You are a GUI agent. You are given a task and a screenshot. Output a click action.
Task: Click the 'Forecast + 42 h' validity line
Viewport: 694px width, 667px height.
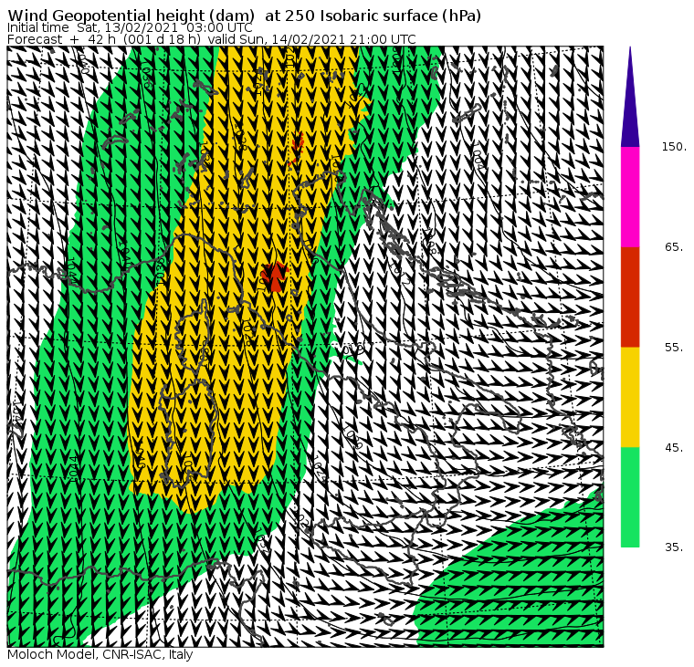212,39
